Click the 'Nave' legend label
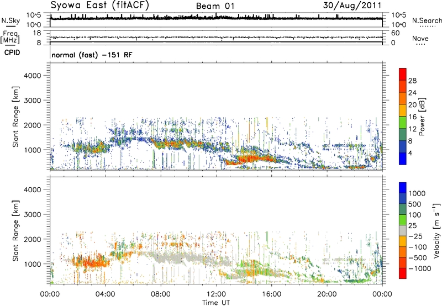The width and height of the screenshot is (442, 306). (x=420, y=39)
